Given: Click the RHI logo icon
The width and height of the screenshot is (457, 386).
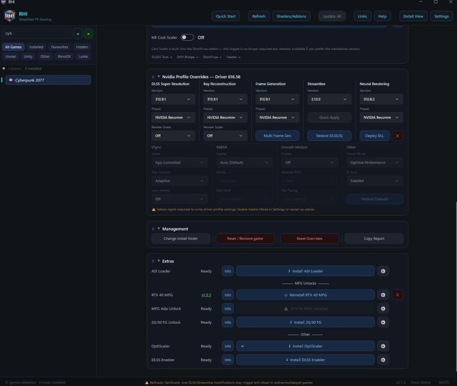Looking at the screenshot, I should point(10,16).
